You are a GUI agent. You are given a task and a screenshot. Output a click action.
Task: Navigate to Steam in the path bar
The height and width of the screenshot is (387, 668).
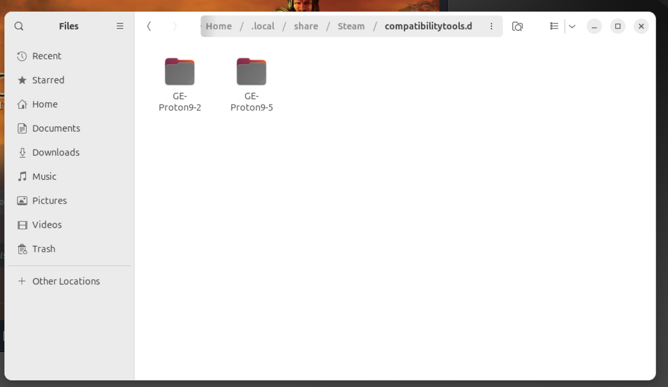point(351,26)
